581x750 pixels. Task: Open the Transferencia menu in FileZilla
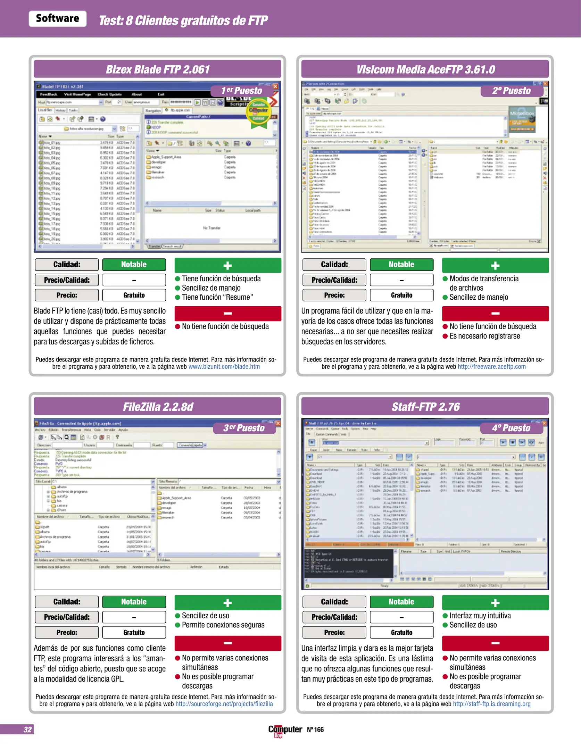click(x=71, y=430)
